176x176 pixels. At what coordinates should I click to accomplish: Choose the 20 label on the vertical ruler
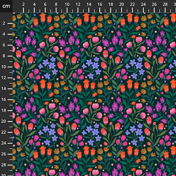pyautogui.click(x=4, y=121)
